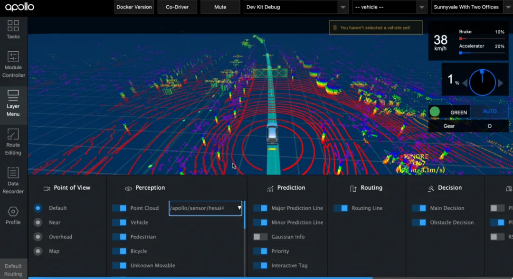Viewport: 513px width, 279px height.
Task: Toggle the Obstacle Decision layer
Action: [x=419, y=223]
